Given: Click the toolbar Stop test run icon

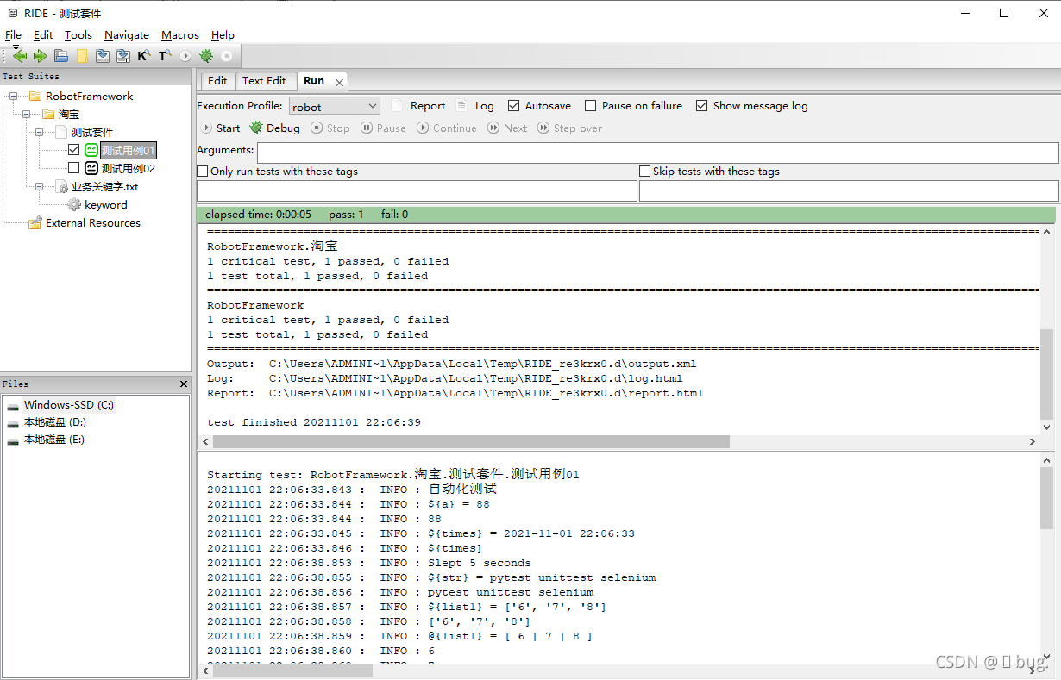Looking at the screenshot, I should [x=227, y=56].
